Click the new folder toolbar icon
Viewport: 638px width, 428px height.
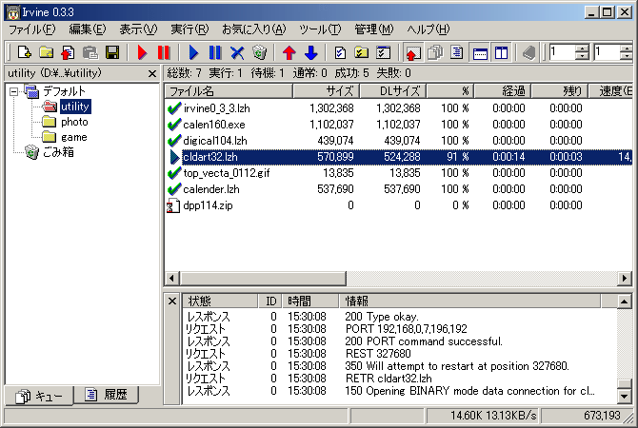click(x=46, y=52)
